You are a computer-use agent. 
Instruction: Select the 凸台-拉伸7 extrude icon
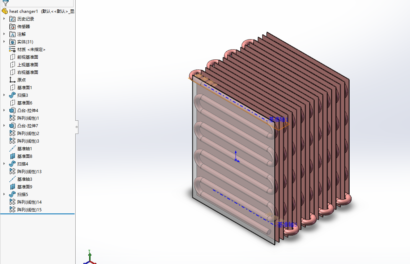tap(12, 126)
